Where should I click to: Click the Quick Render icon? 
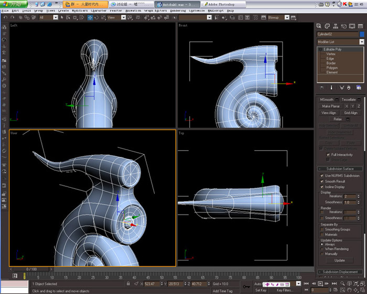293,17
